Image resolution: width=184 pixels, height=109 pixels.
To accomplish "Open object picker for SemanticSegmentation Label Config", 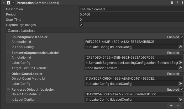I will (x=180, y=63).
